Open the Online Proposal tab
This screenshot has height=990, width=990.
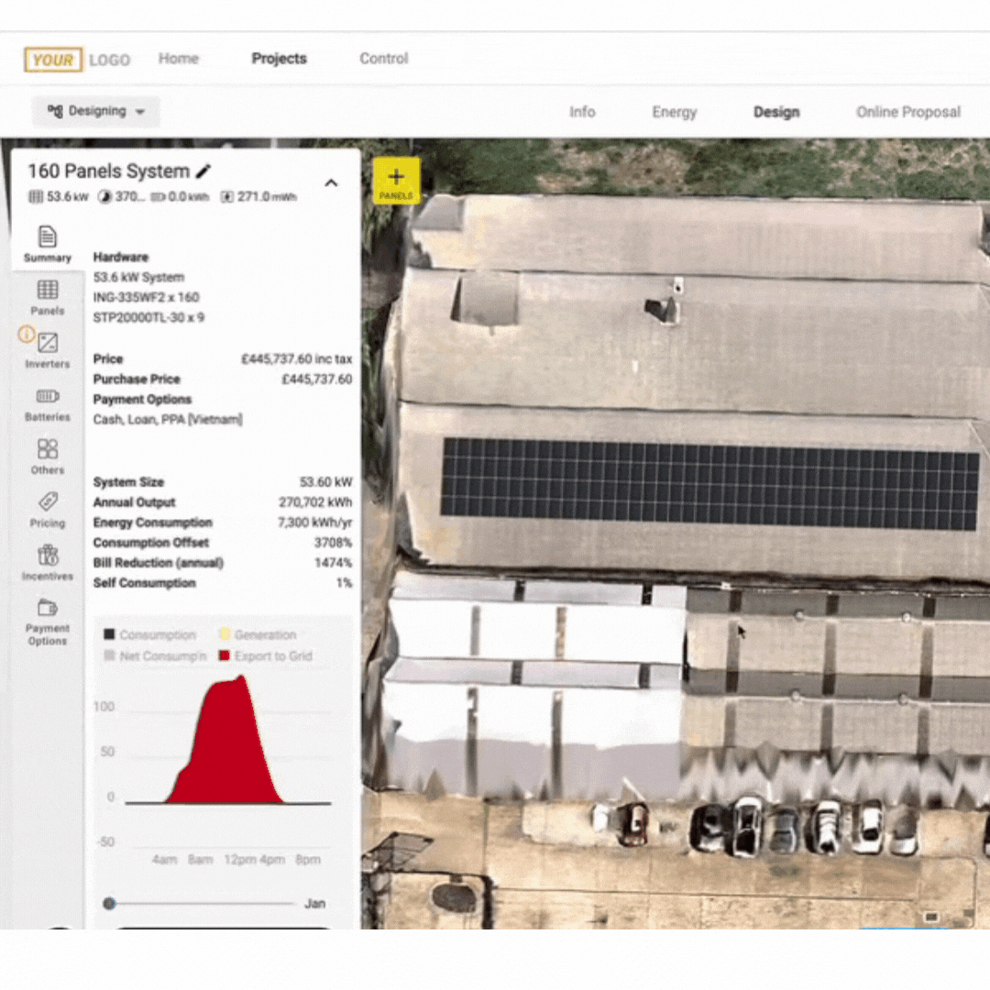point(908,112)
